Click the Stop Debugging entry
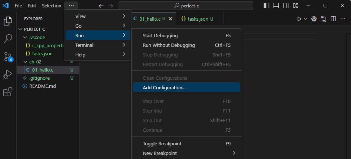 pos(186,55)
